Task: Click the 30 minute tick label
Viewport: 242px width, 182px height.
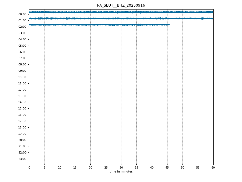Action: coord(121,167)
